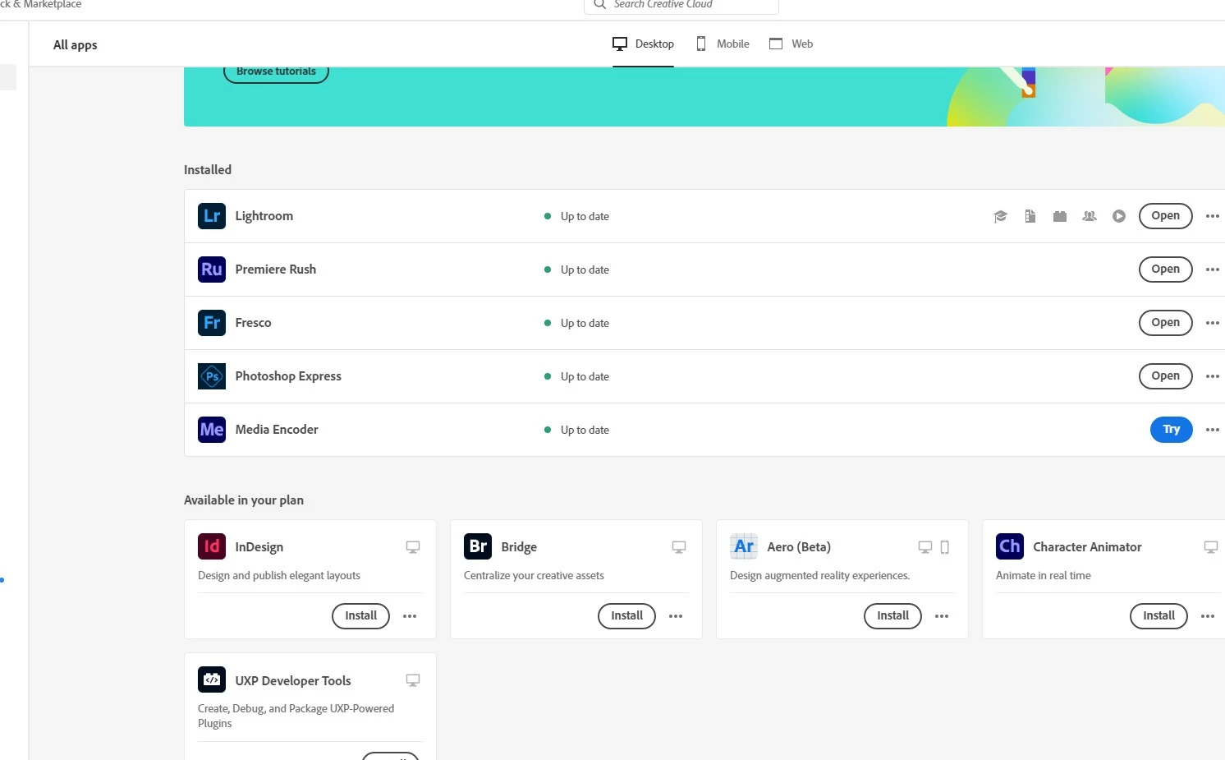Click 'Centralize your creative assets' description
Screen dimensions: 1225x760
(534, 576)
